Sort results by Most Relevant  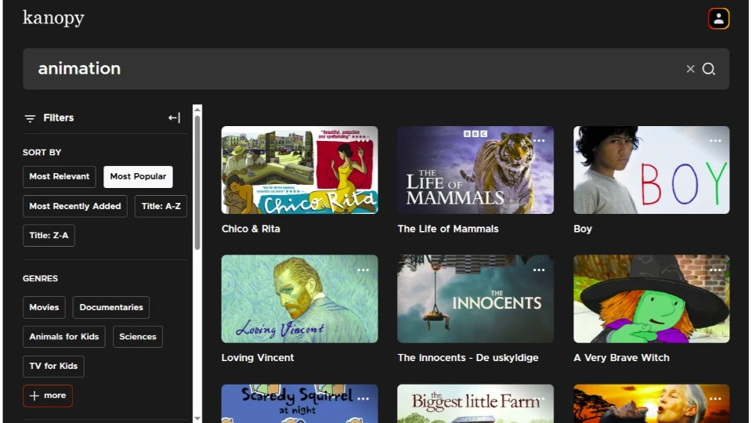point(60,177)
